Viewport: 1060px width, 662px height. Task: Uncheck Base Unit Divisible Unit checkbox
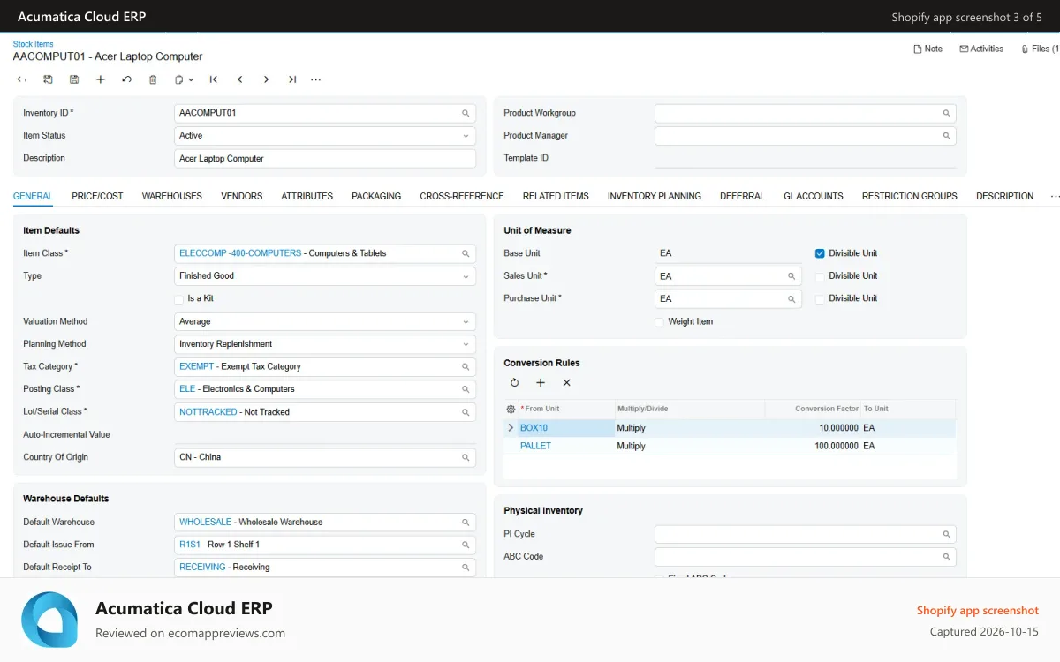[x=820, y=253]
